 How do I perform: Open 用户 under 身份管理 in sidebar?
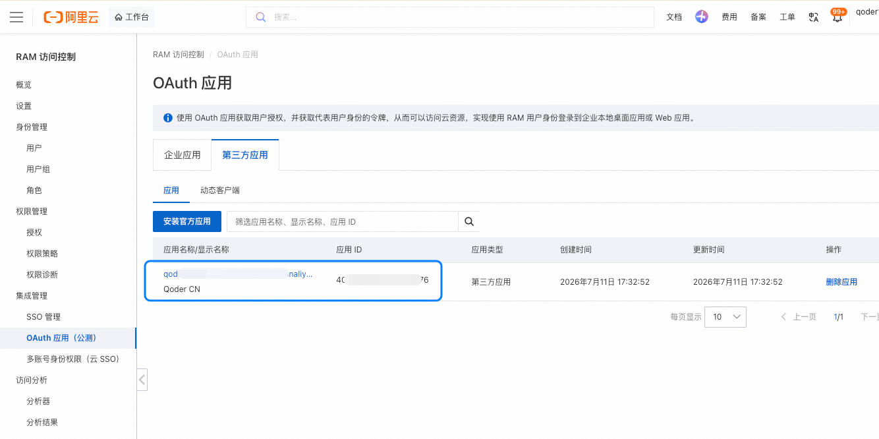(34, 148)
